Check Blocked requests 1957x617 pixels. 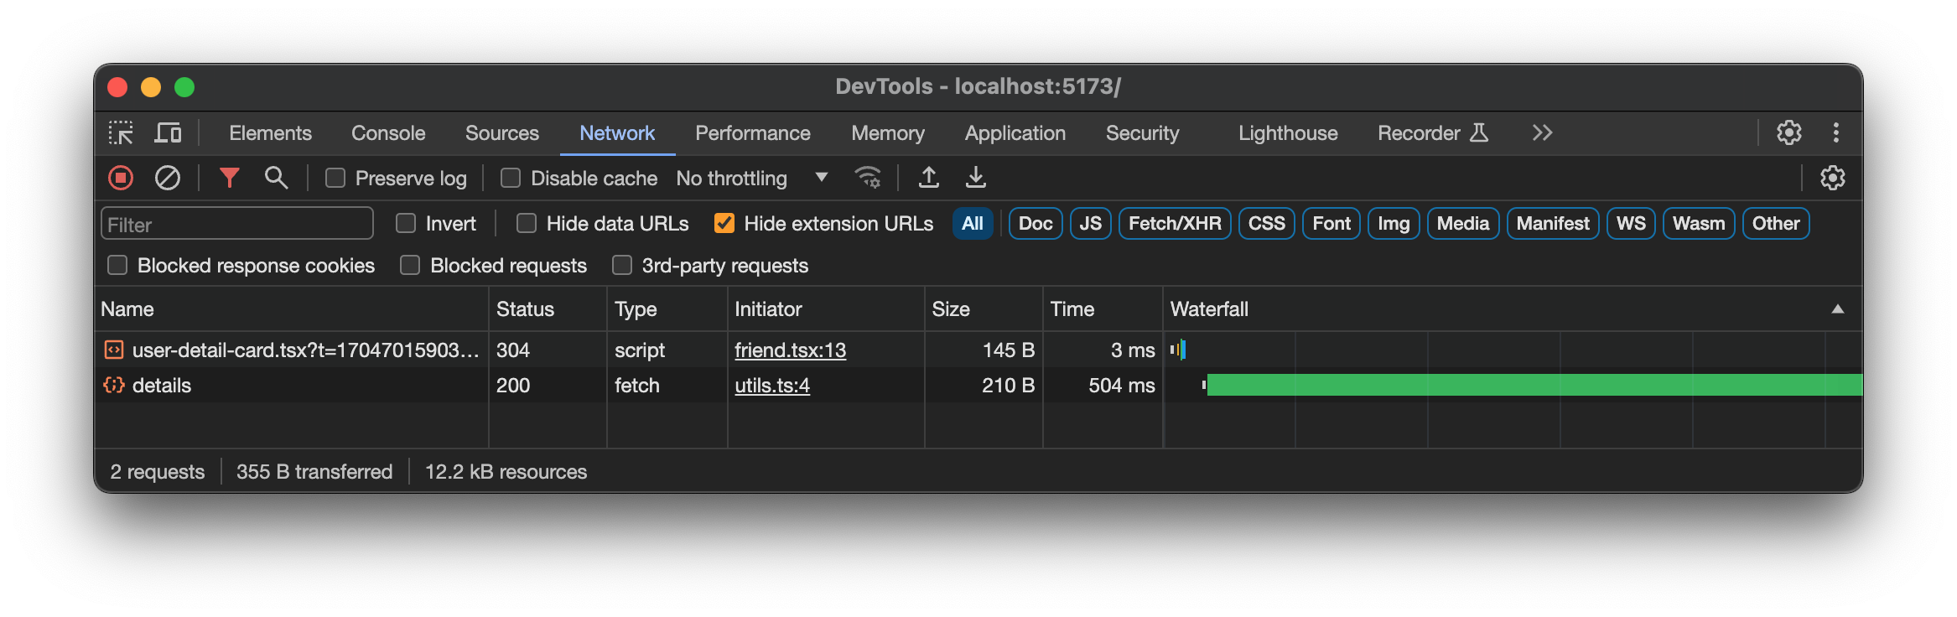[x=410, y=265]
